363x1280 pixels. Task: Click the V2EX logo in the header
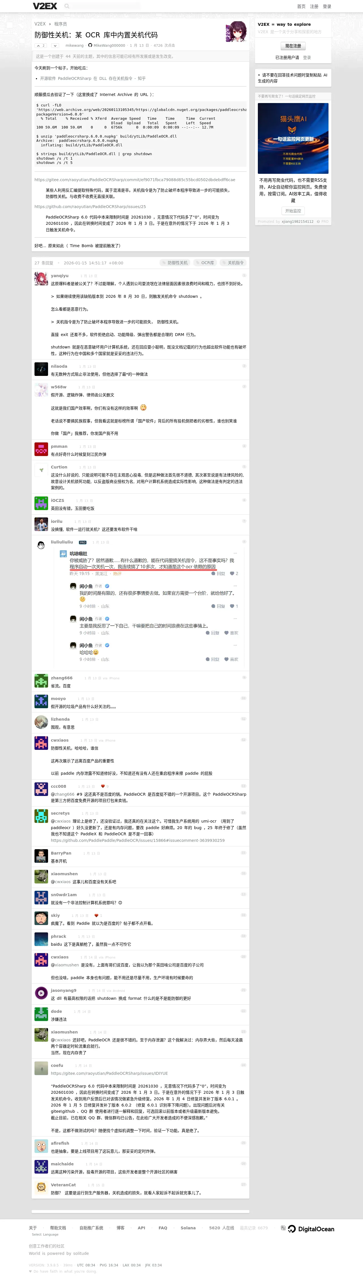45,6
